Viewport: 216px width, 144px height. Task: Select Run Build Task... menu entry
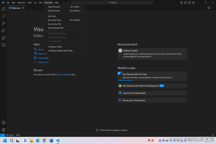click(64, 20)
